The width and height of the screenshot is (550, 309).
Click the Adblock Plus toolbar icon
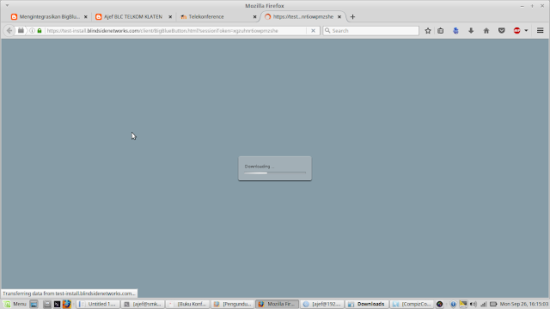click(517, 31)
